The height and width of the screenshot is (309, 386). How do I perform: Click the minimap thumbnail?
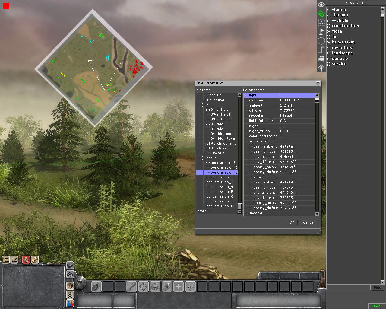click(x=93, y=68)
